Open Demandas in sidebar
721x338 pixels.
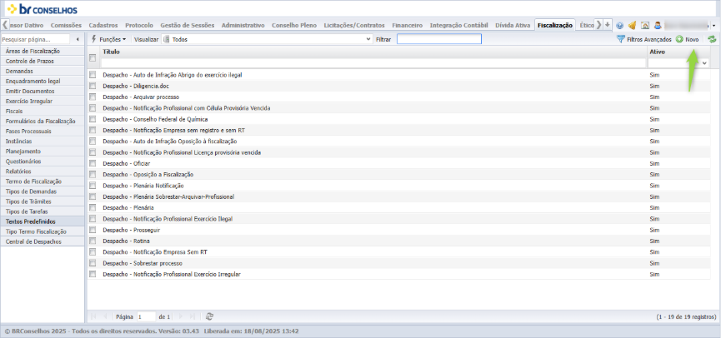click(x=43, y=72)
